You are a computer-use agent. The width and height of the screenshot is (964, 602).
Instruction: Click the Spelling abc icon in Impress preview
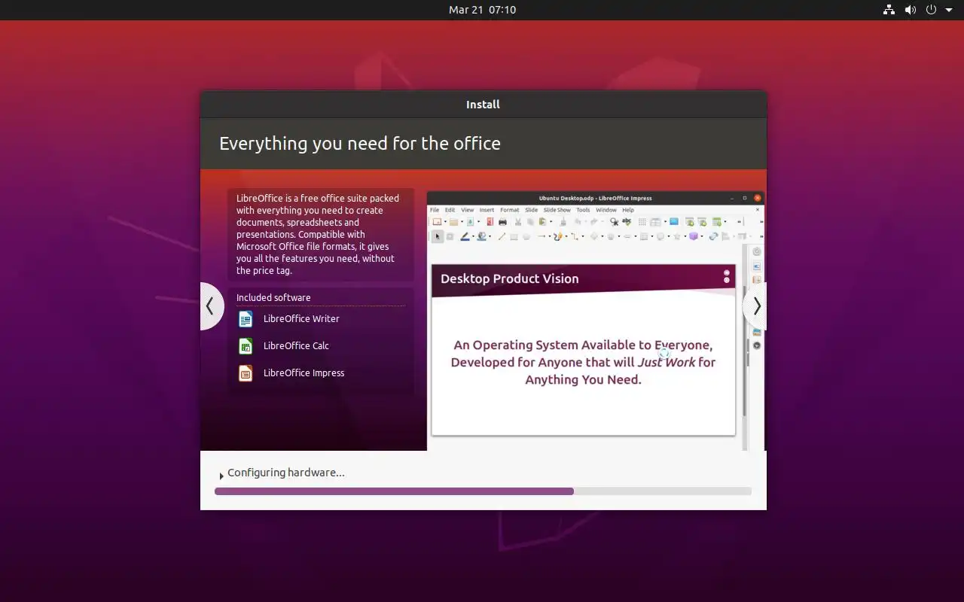(627, 221)
